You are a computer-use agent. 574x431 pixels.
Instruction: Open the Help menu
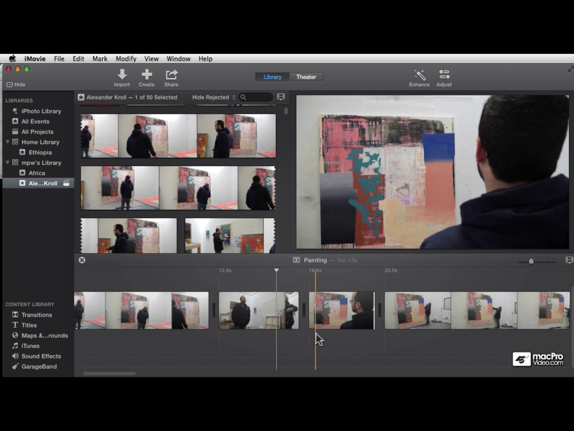[205, 59]
